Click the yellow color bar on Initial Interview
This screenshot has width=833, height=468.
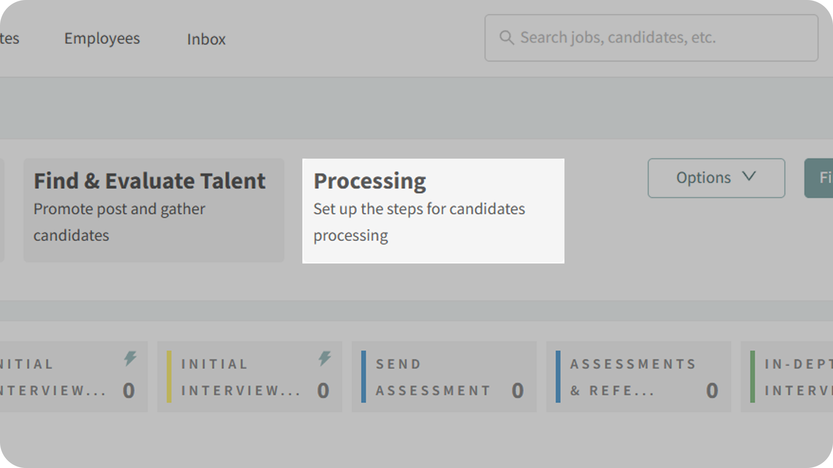(x=169, y=377)
